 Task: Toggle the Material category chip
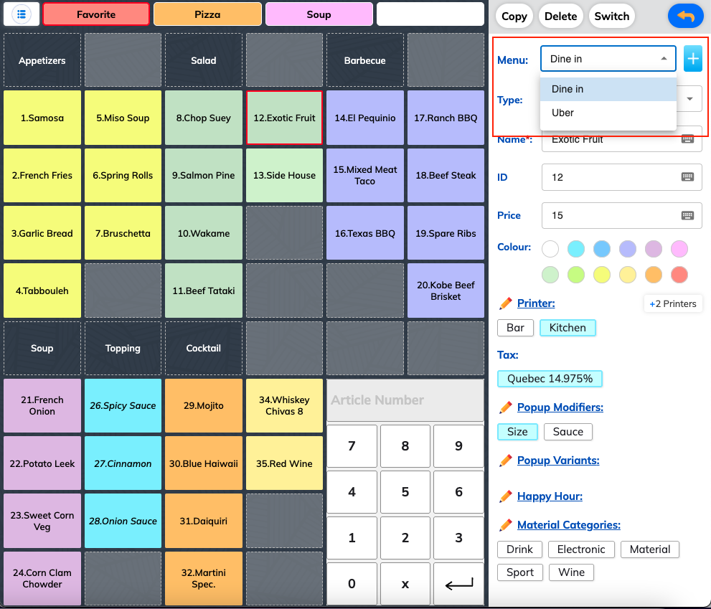coord(649,549)
